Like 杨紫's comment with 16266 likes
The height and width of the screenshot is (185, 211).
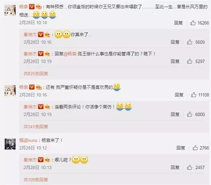pos(193,23)
